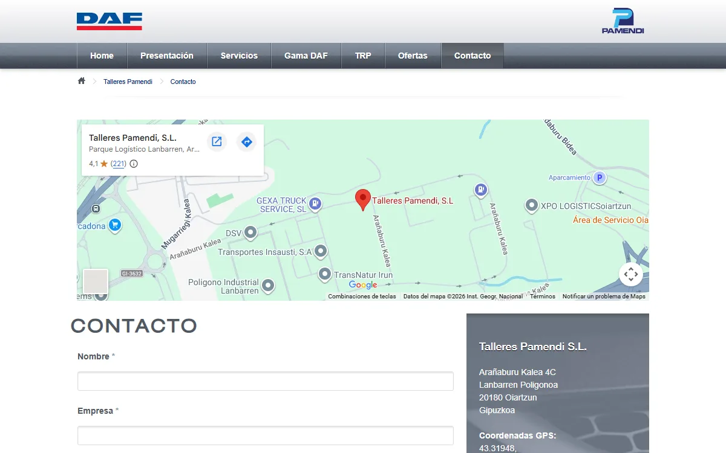
Task: Click TransNatur Irun map marker
Action: 325,275
